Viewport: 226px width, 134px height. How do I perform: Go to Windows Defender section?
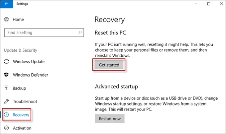[31, 75]
